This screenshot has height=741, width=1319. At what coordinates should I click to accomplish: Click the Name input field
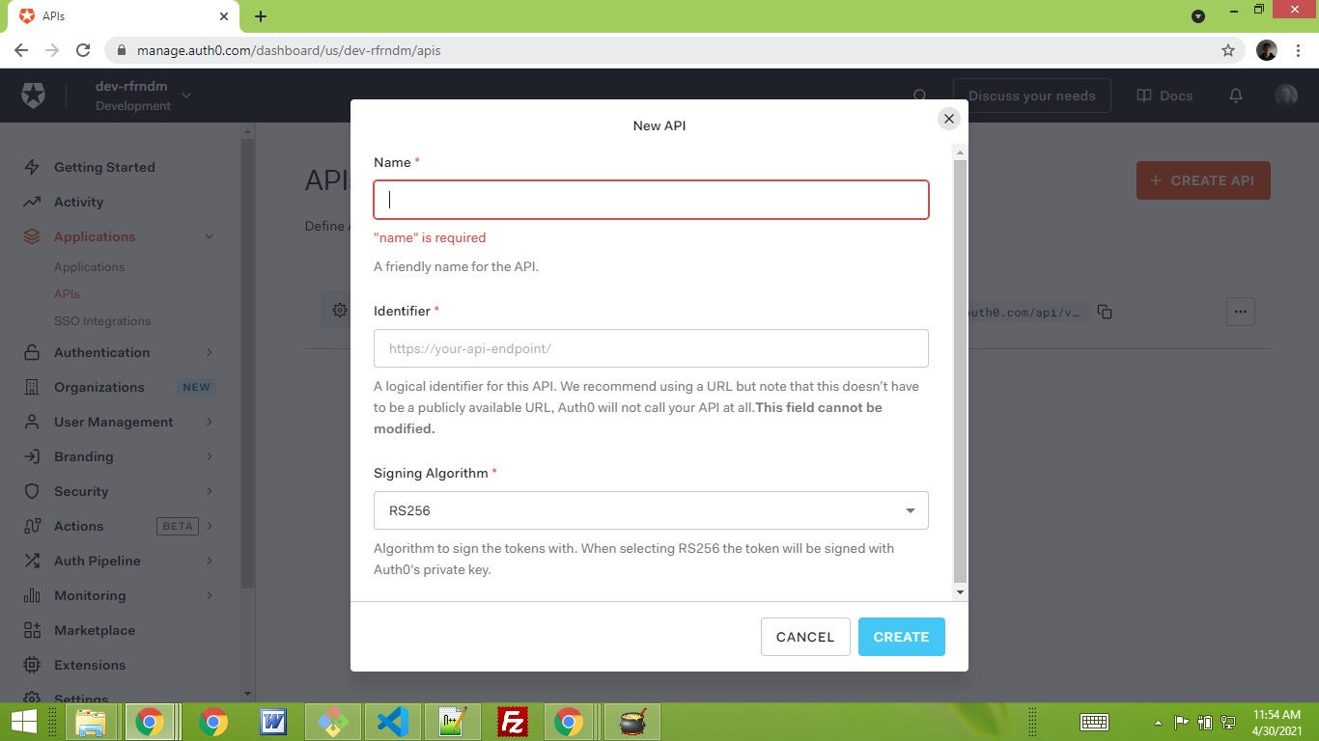click(651, 200)
